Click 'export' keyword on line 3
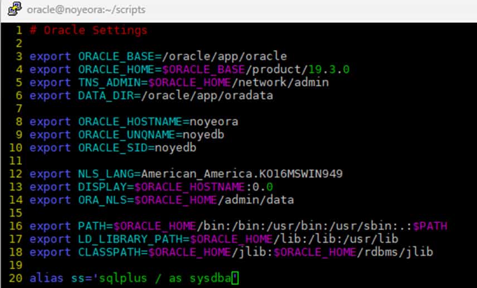The image size is (477, 288). 50,57
